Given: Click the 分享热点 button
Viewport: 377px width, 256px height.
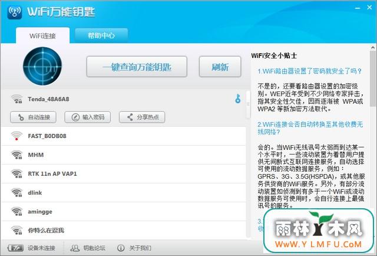Looking at the screenshot, I should click(x=142, y=117).
